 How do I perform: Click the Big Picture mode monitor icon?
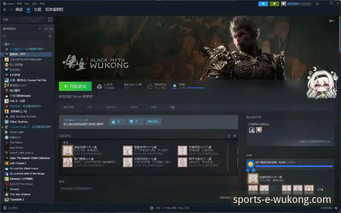[x=317, y=4]
